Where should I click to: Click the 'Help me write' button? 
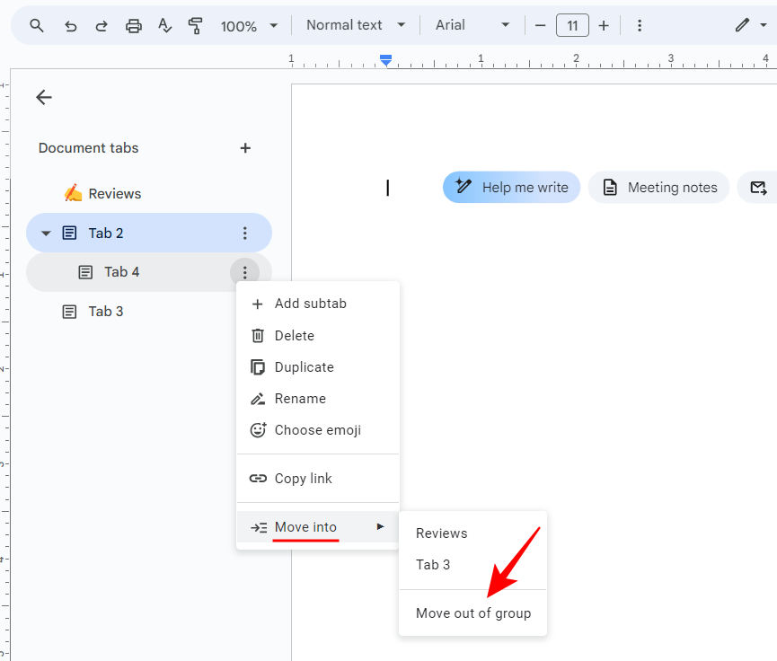point(511,187)
